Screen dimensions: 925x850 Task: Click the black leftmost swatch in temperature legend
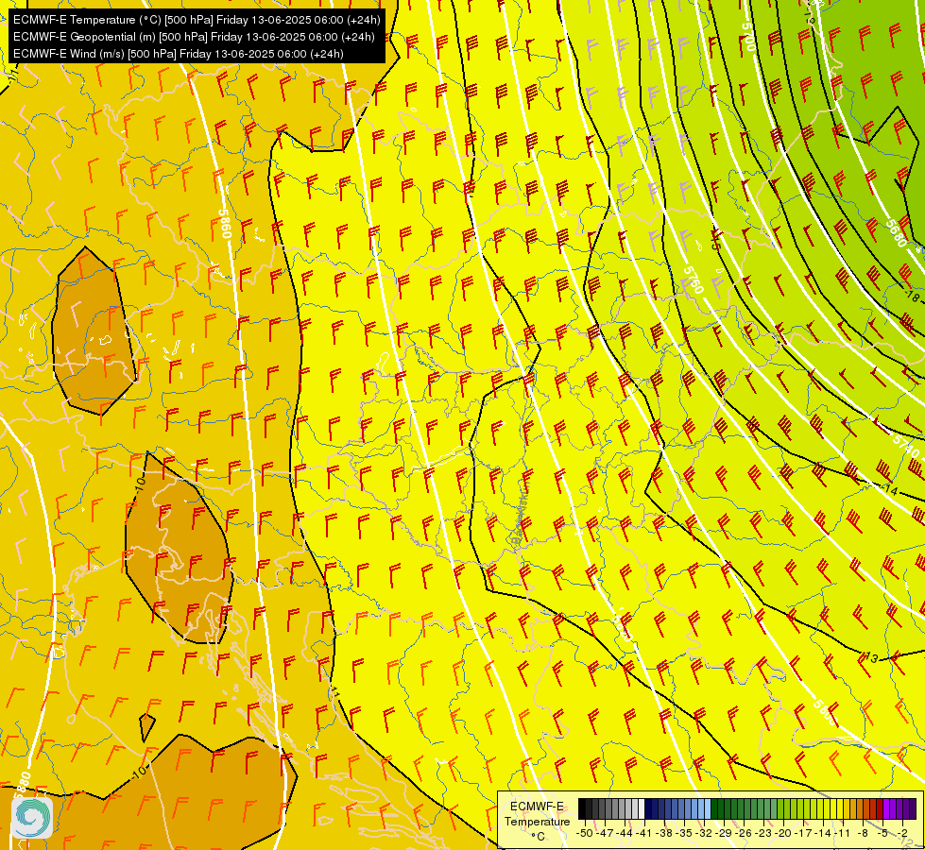click(582, 808)
